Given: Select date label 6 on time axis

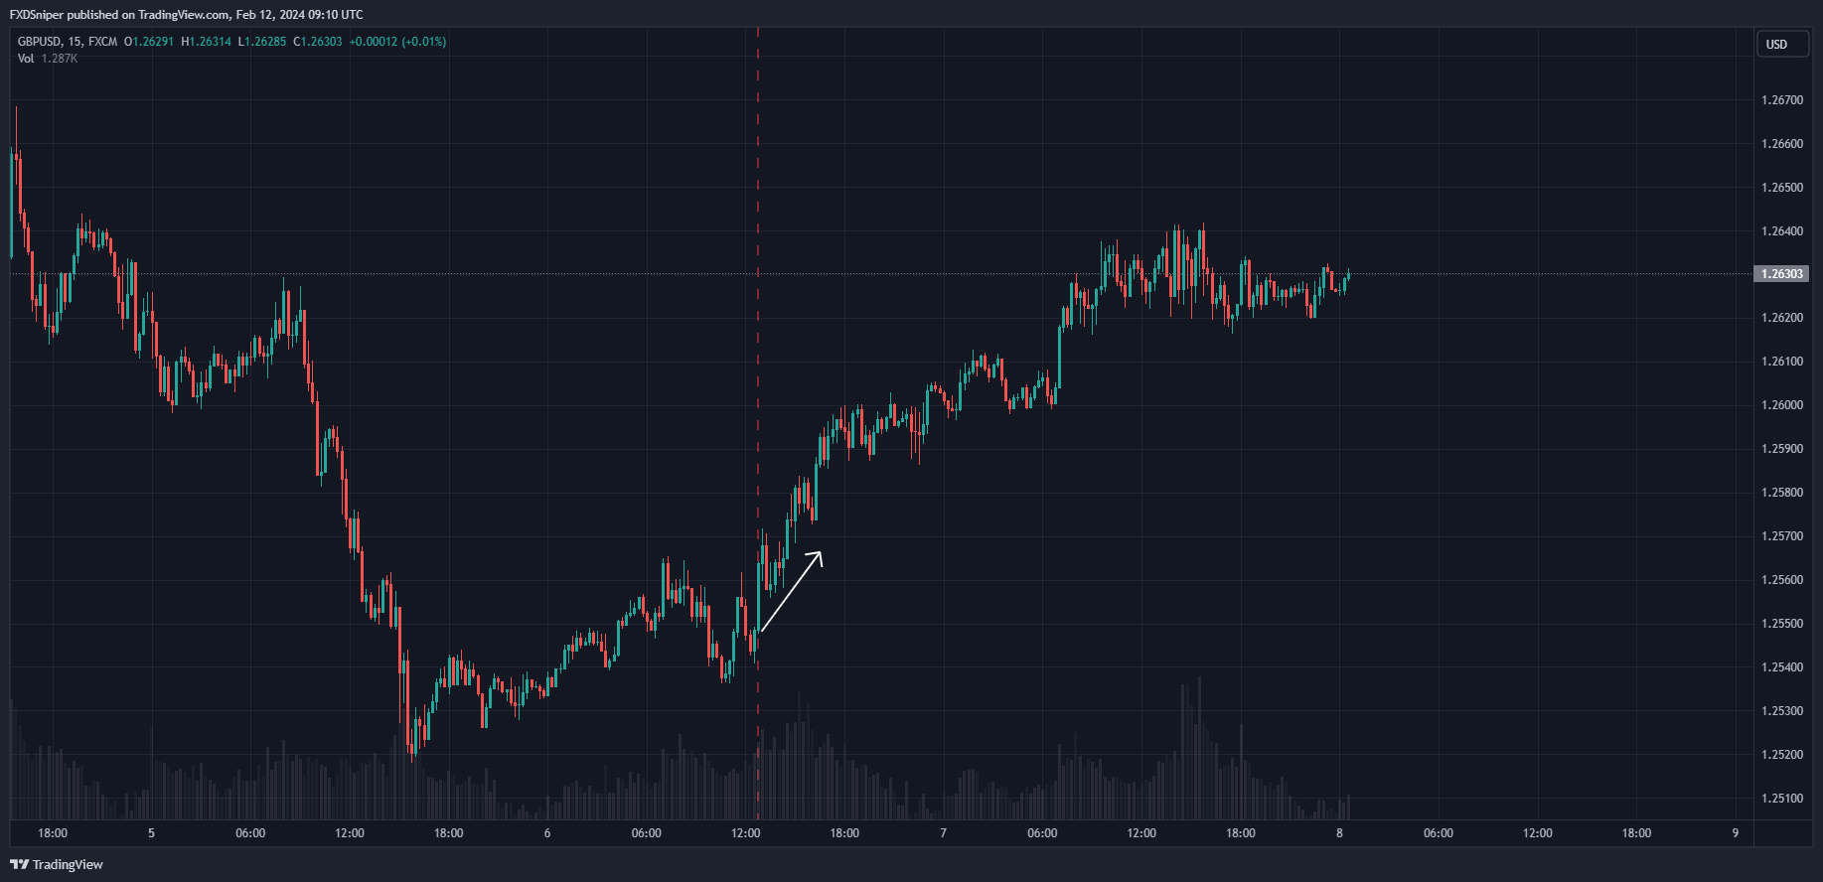Looking at the screenshot, I should click(547, 833).
